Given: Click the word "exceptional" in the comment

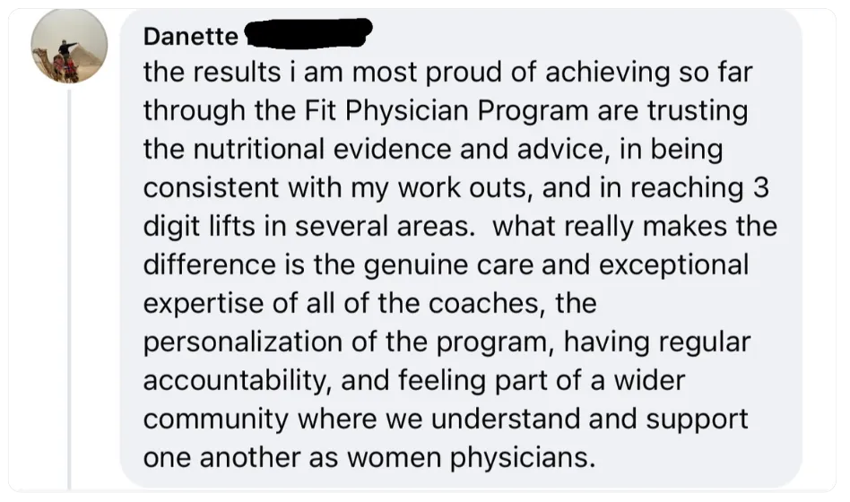Looking at the screenshot, I should (x=673, y=264).
